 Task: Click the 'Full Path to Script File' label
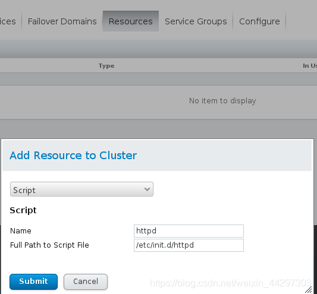coord(49,245)
